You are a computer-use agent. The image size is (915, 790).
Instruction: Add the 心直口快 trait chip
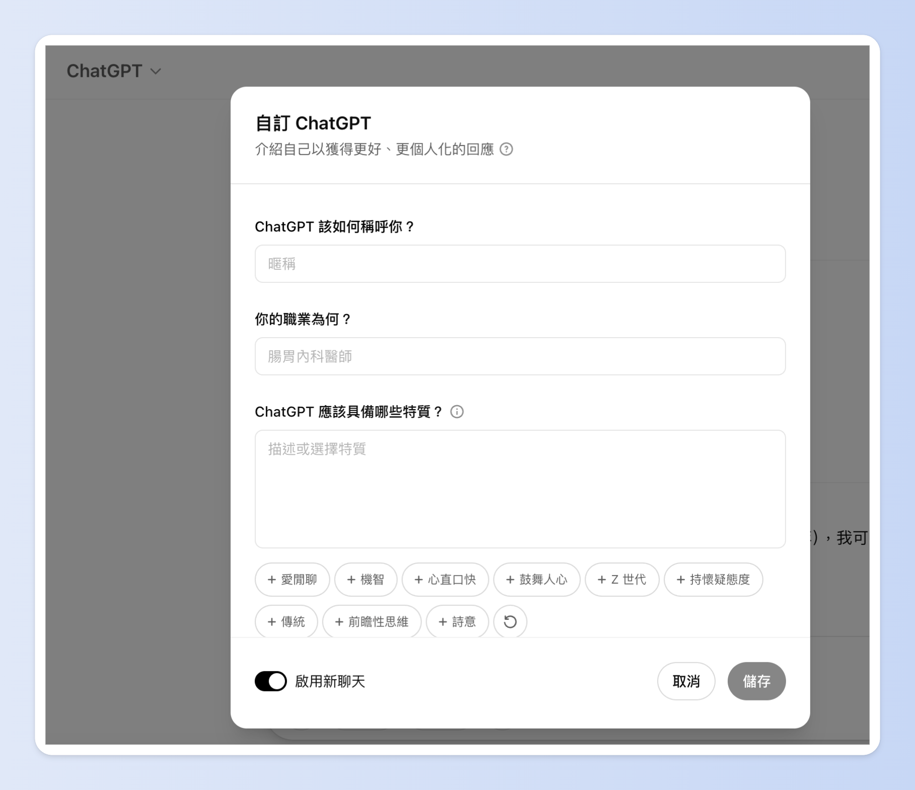445,580
